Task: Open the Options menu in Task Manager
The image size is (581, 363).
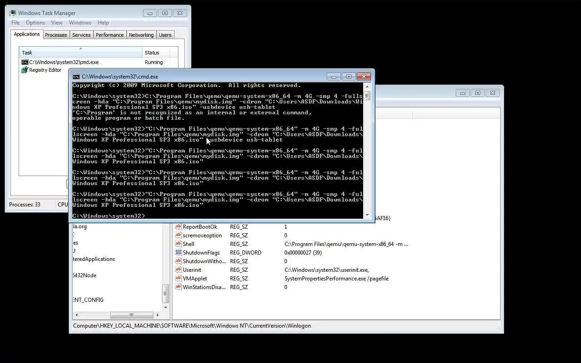Action: [x=35, y=23]
